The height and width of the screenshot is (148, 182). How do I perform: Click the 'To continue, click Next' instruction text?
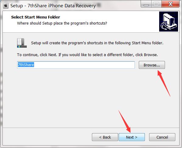pos(87,55)
